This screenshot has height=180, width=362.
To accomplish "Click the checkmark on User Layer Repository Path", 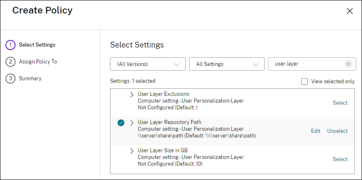I will (x=121, y=123).
